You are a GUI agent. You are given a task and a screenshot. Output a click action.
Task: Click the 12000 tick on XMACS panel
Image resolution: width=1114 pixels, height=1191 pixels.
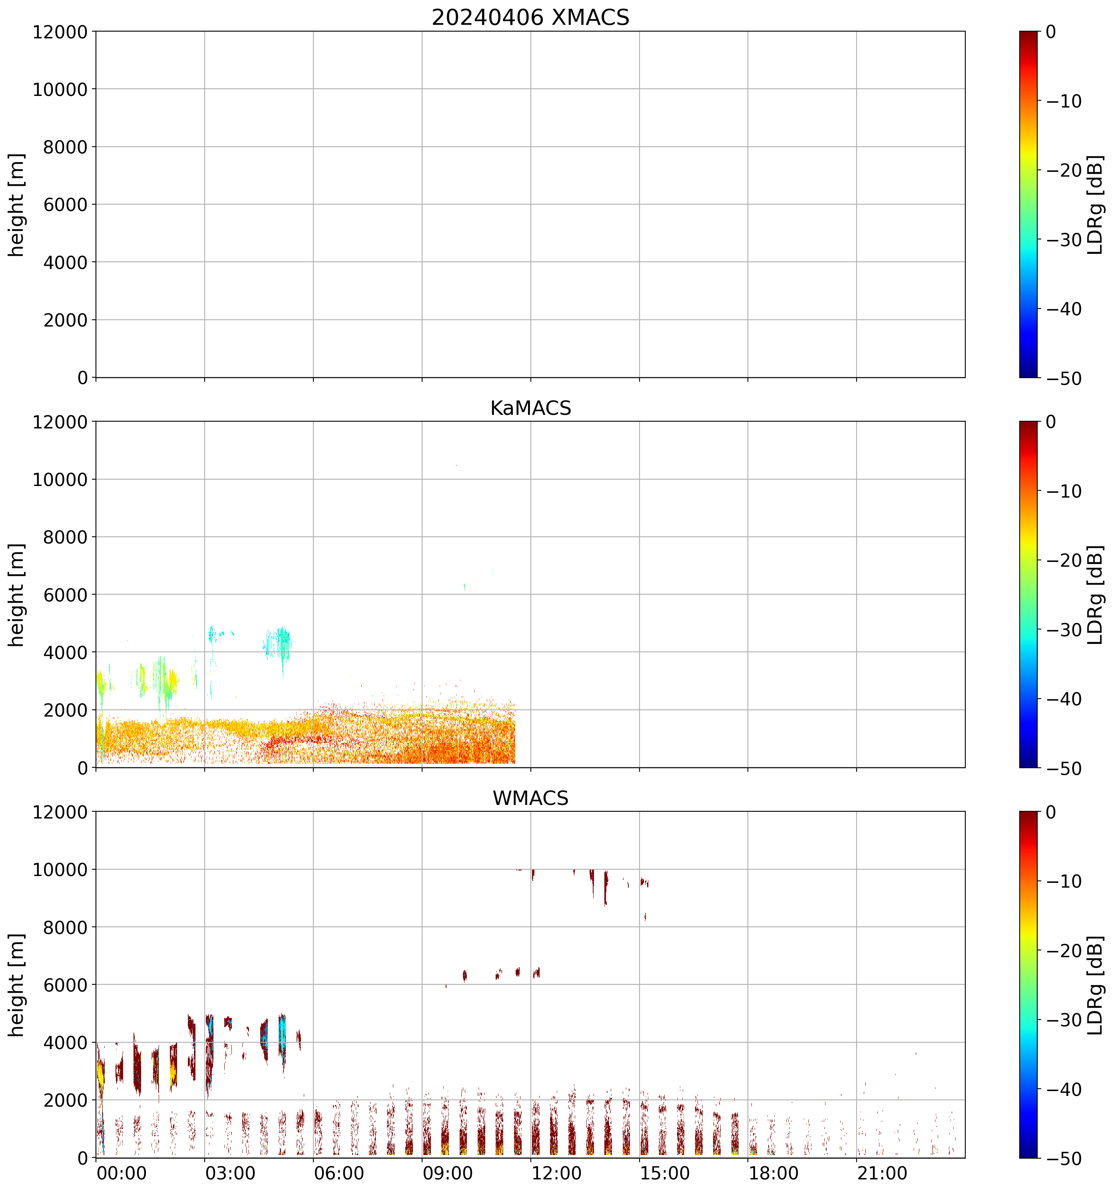(60, 32)
